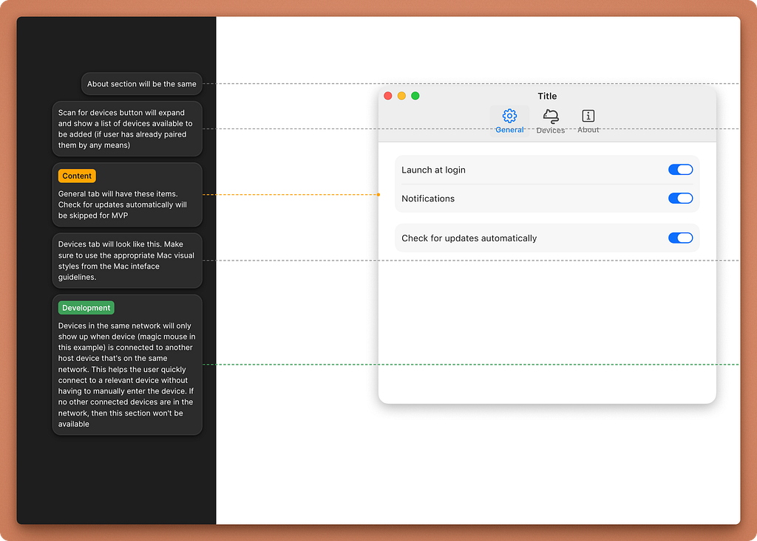Viewport: 757px width, 541px height.
Task: Switch to the About tab
Action: (x=588, y=120)
